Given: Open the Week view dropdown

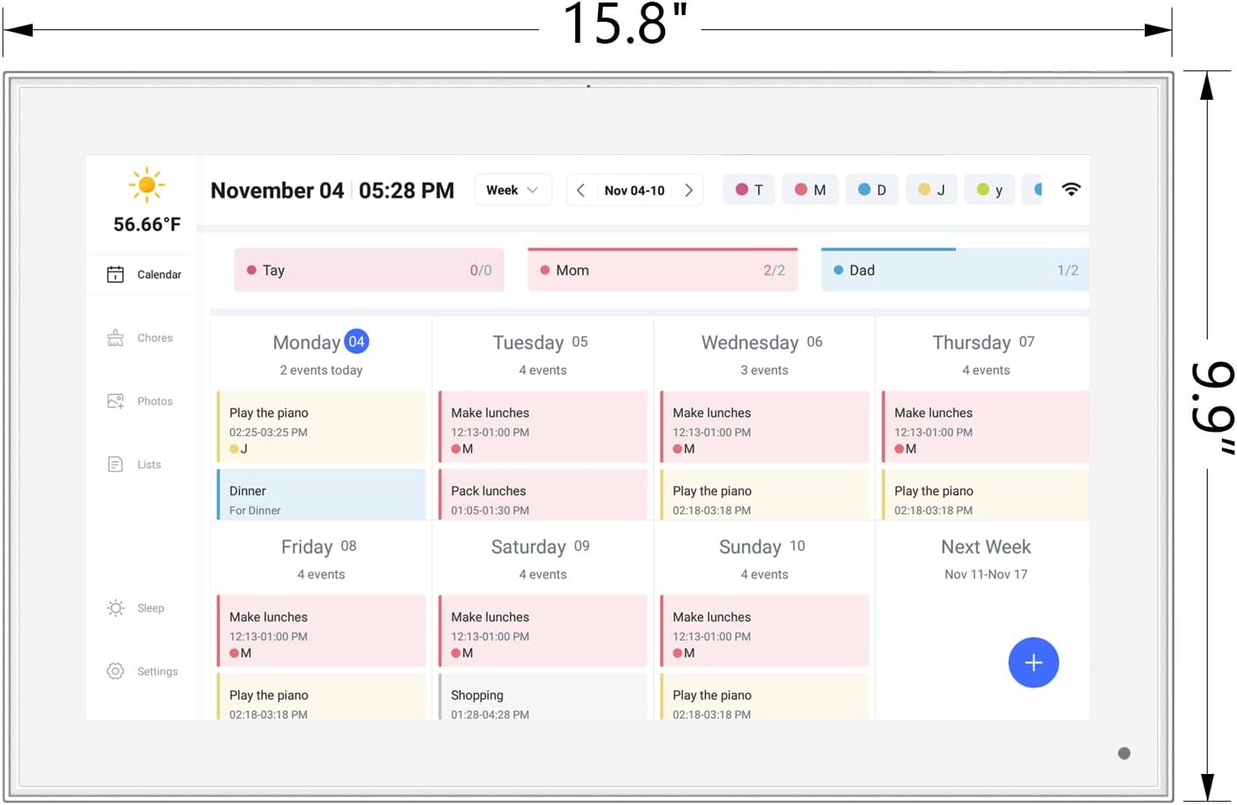Looking at the screenshot, I should pyautogui.click(x=512, y=190).
